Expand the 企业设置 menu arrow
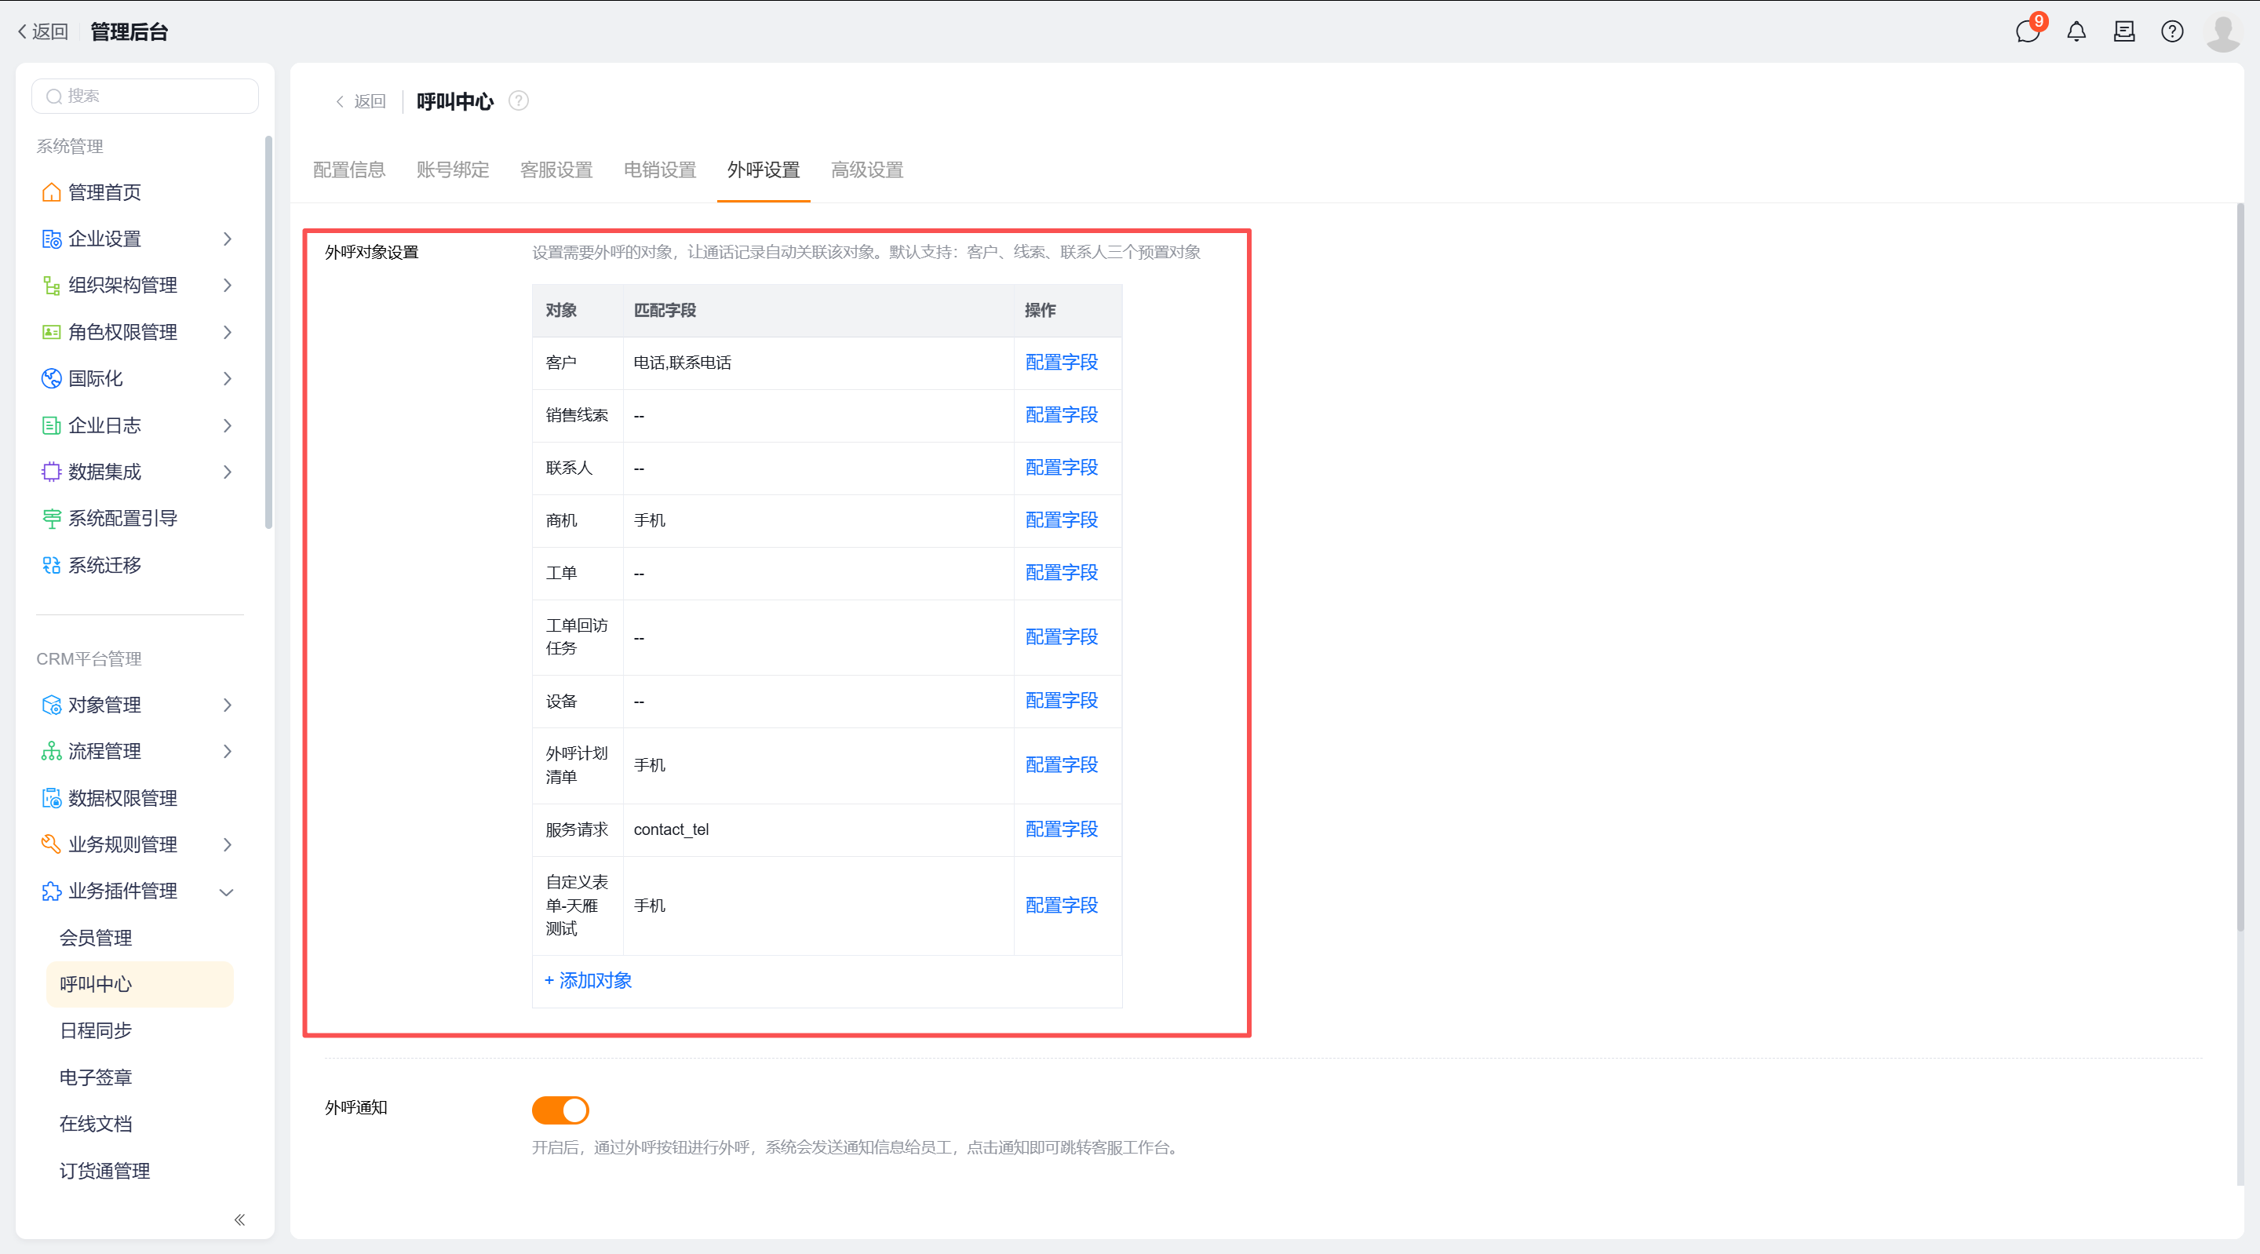The image size is (2260, 1254). tap(228, 239)
